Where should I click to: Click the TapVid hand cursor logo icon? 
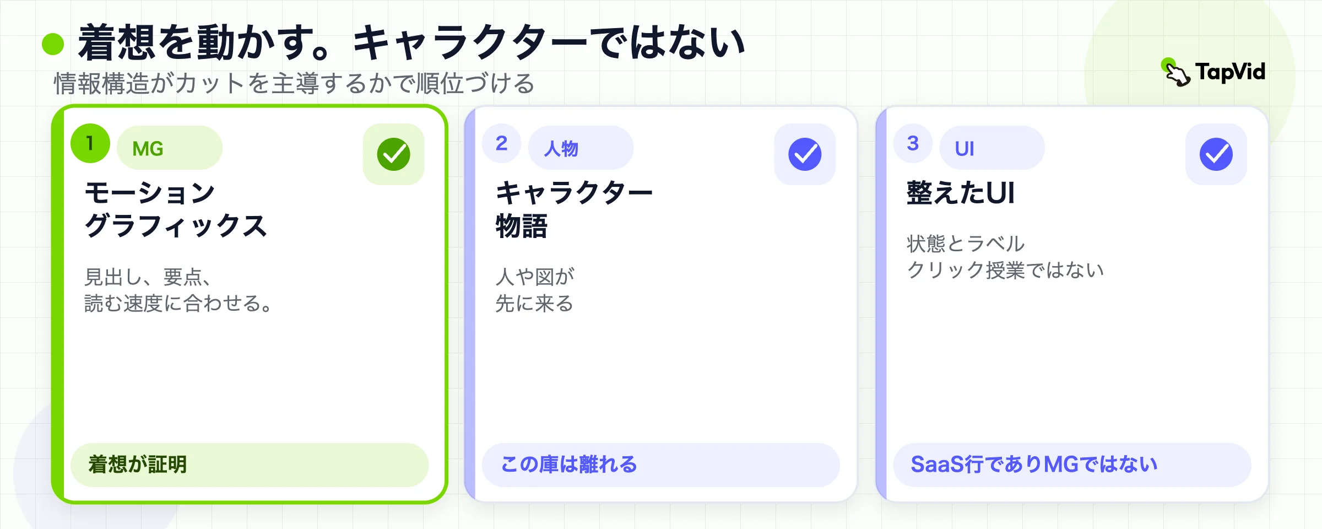click(x=1176, y=72)
